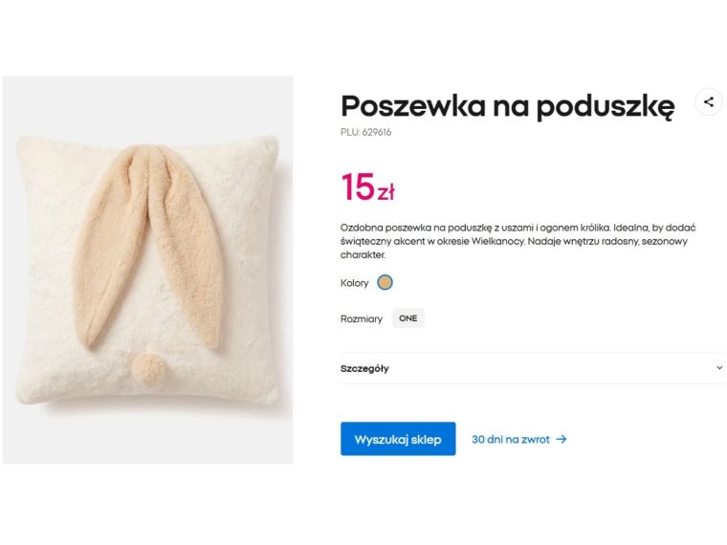Click the Szczegóły section label

tap(364, 368)
